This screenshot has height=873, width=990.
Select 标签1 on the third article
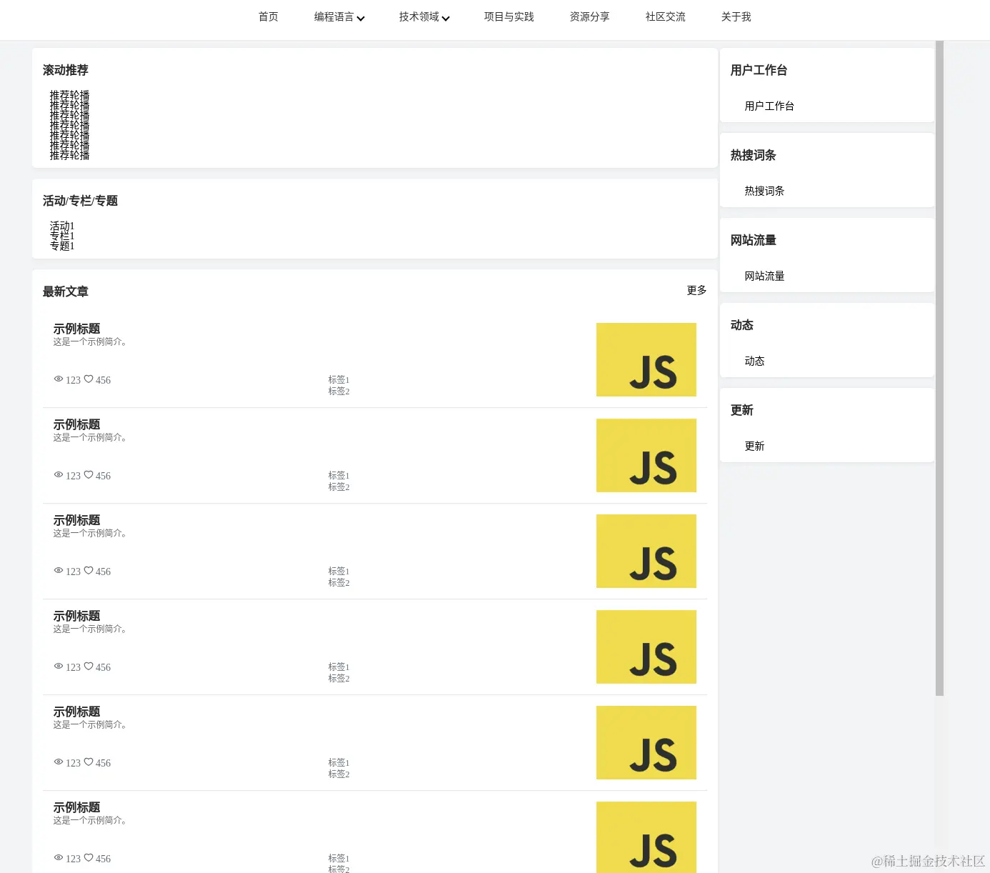point(339,572)
